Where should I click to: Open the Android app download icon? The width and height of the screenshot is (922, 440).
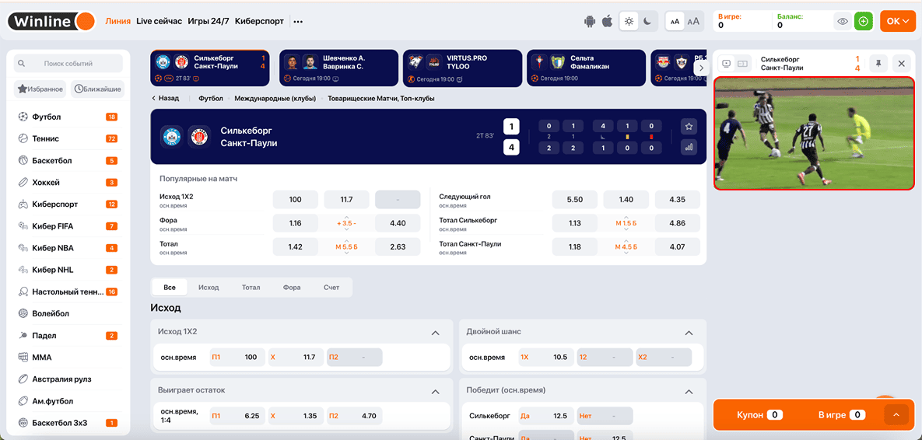pyautogui.click(x=590, y=22)
